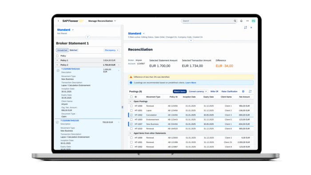
Task: Open the Convert currency dropdown
Action: (198, 91)
